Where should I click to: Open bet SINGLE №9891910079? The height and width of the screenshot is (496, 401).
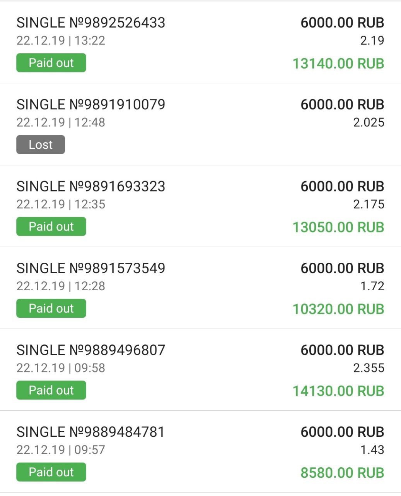[91, 105]
